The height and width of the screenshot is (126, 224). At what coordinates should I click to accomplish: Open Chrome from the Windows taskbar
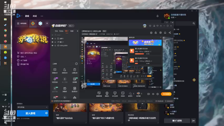(x=5, y=30)
